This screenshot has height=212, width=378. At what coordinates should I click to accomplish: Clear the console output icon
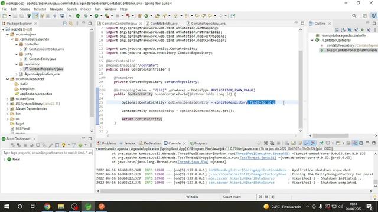287,143
